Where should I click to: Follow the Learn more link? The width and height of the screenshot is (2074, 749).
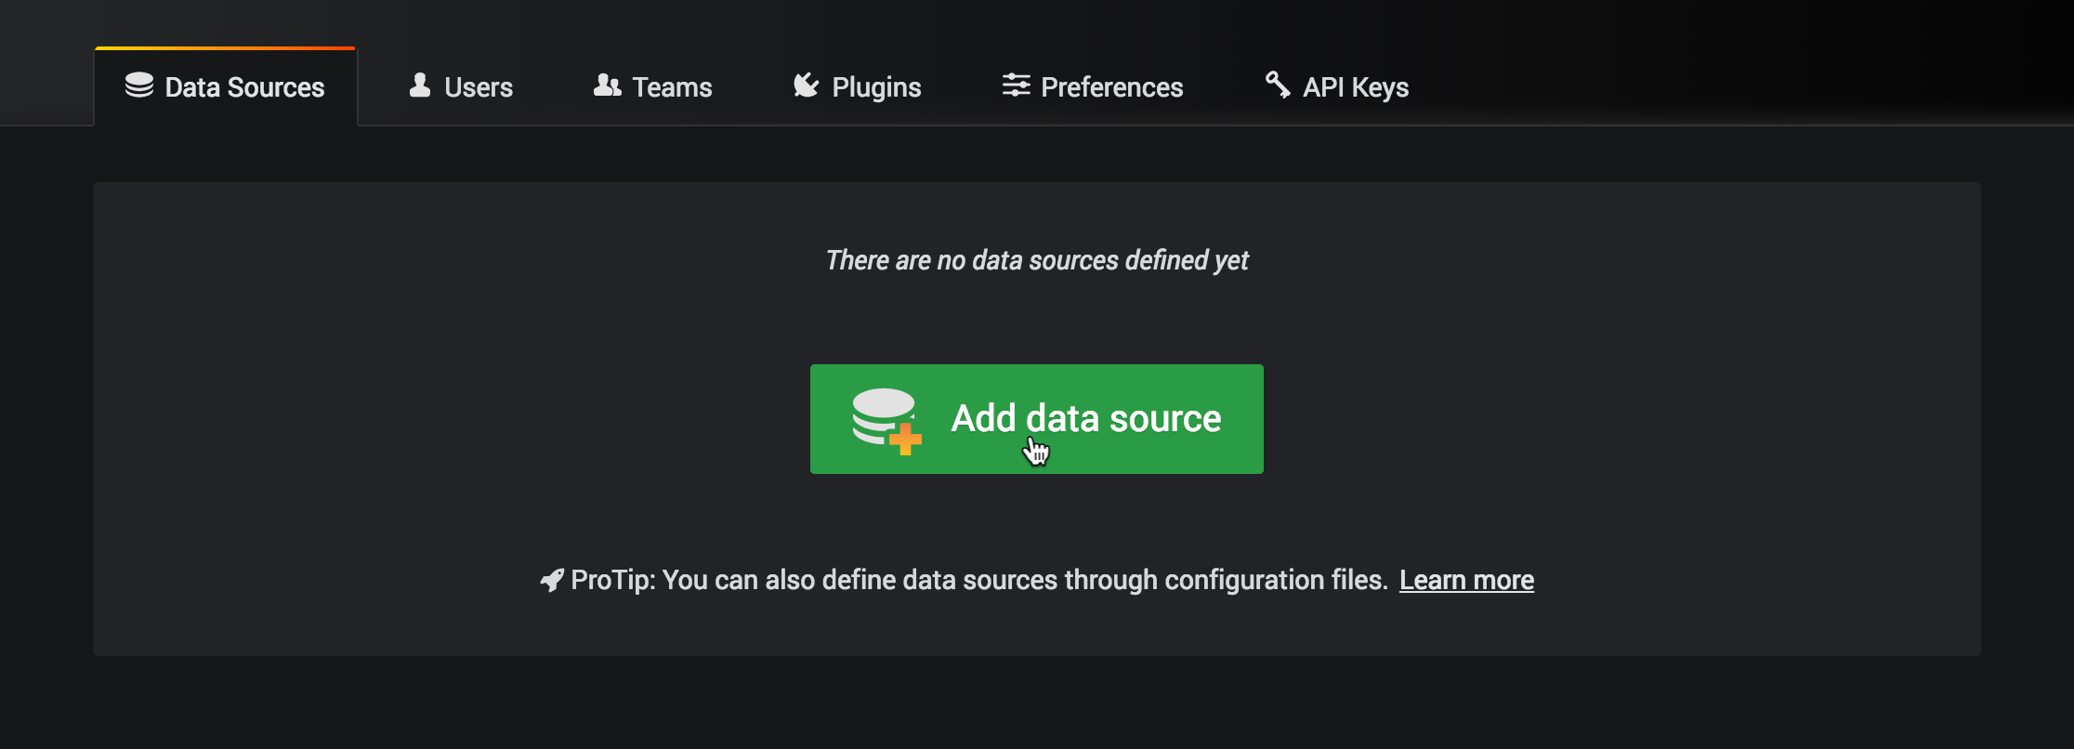click(x=1466, y=580)
